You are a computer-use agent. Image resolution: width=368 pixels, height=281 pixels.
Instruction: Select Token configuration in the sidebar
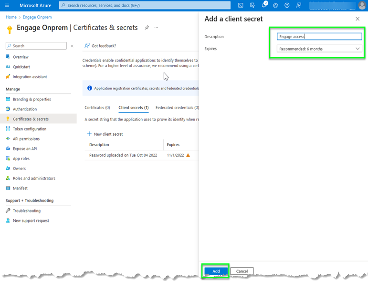30,129
